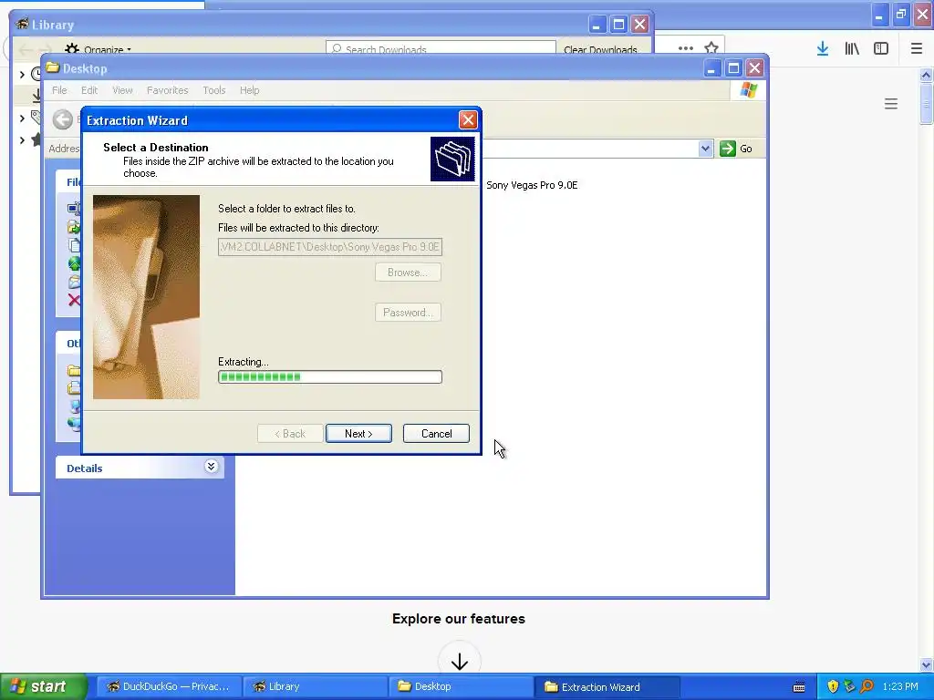
Task: Click the security shield tray icon
Action: pos(834,686)
